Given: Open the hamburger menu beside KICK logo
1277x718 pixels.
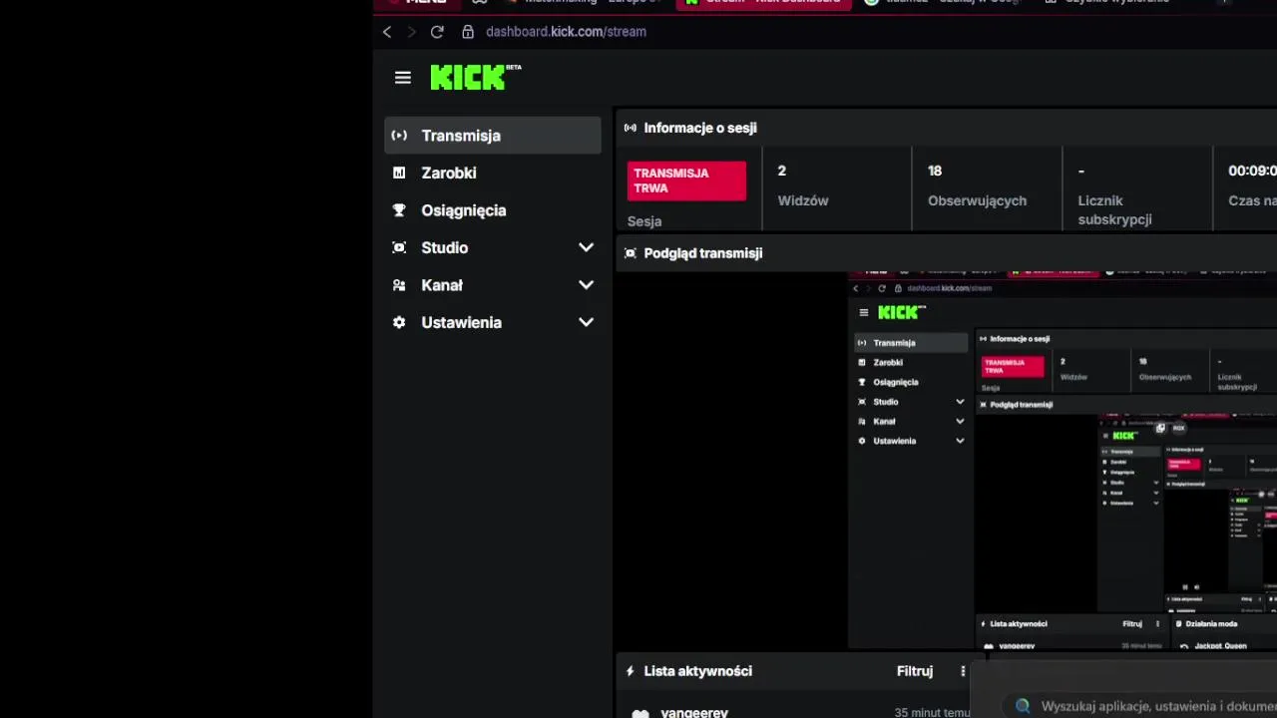Looking at the screenshot, I should pos(402,78).
